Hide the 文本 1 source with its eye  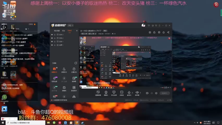(52, 41)
